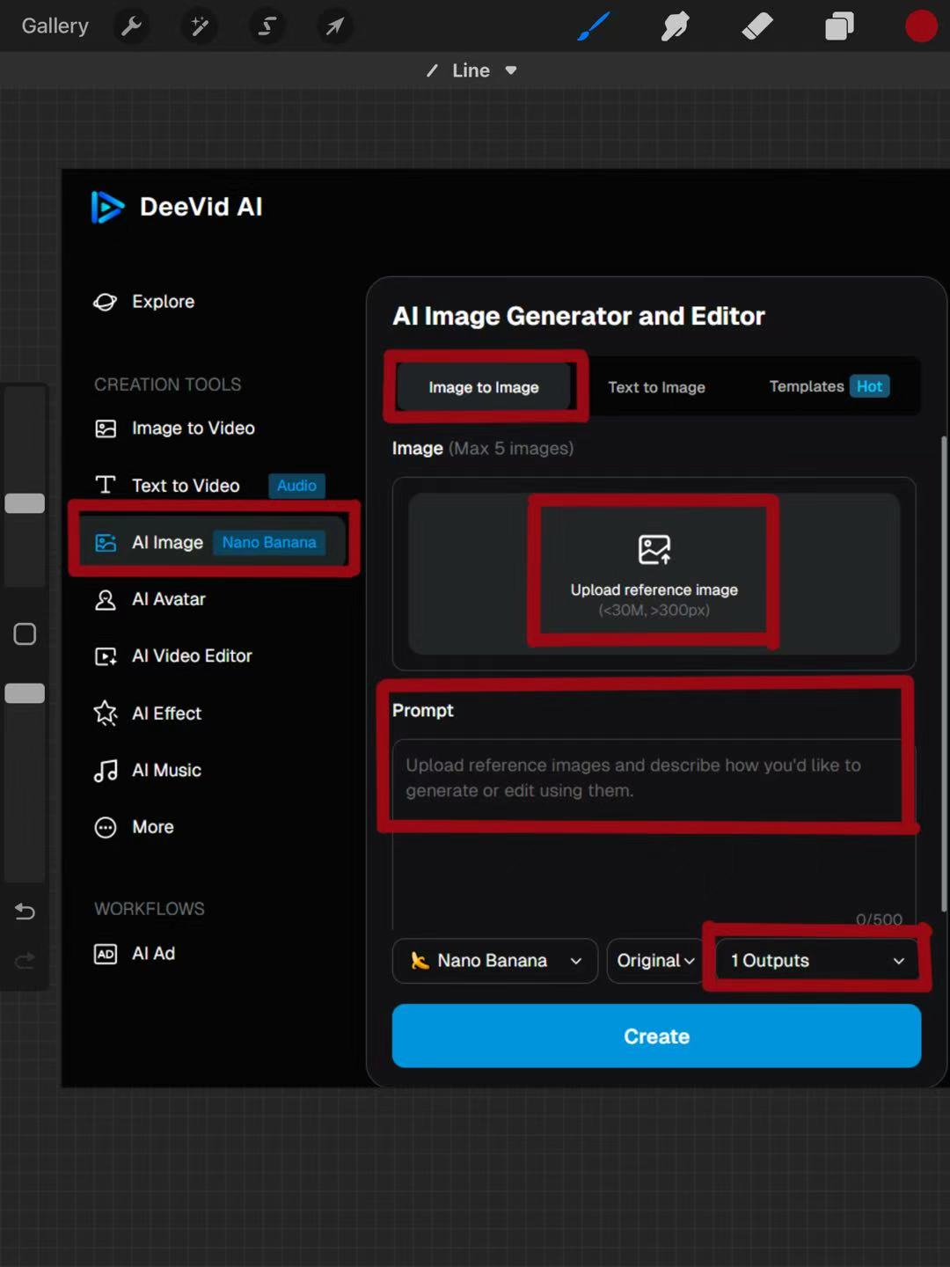Select the Smudge tool

coord(675,26)
